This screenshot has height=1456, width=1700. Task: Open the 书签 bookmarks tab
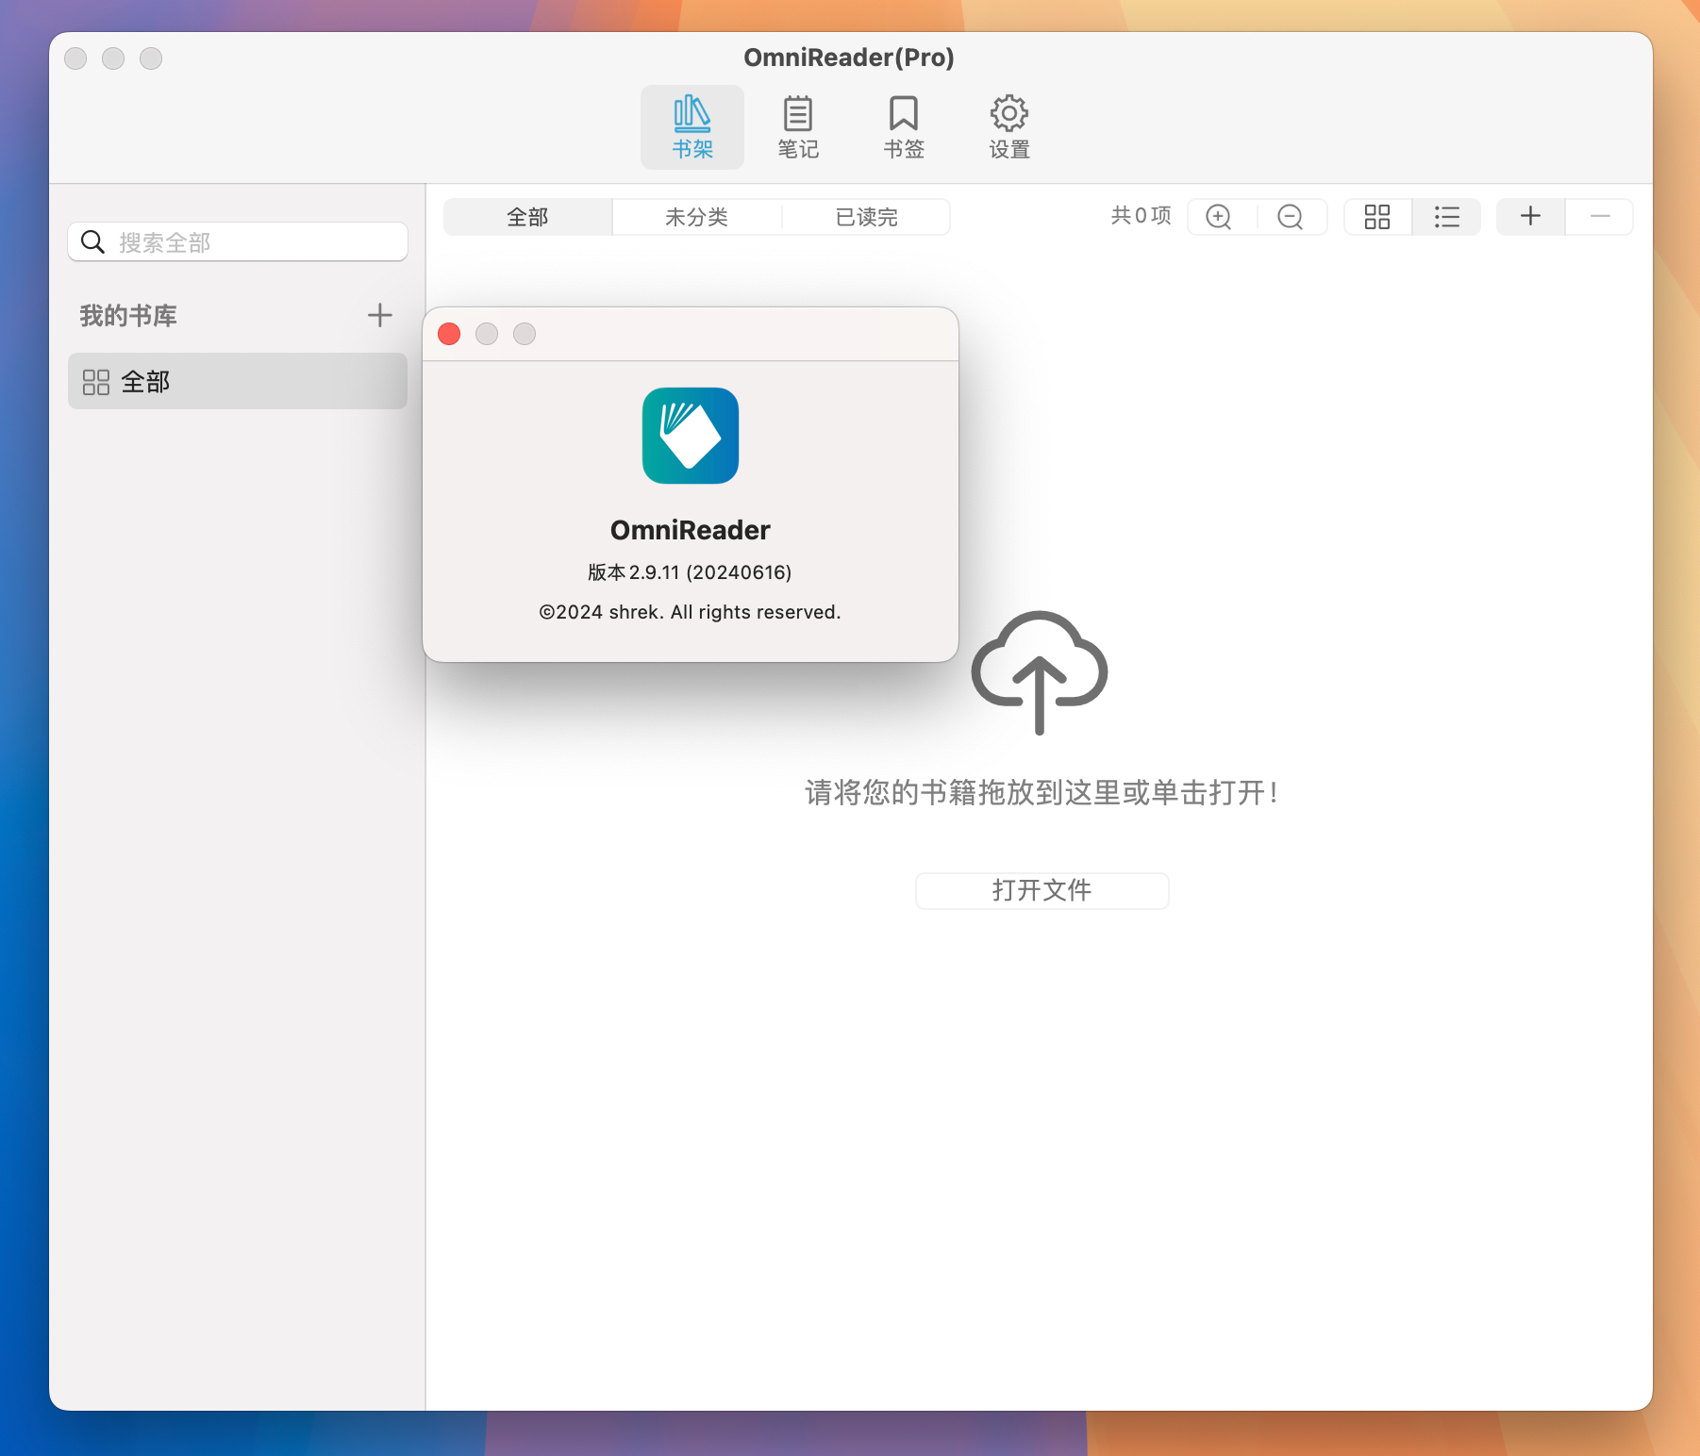tap(904, 127)
